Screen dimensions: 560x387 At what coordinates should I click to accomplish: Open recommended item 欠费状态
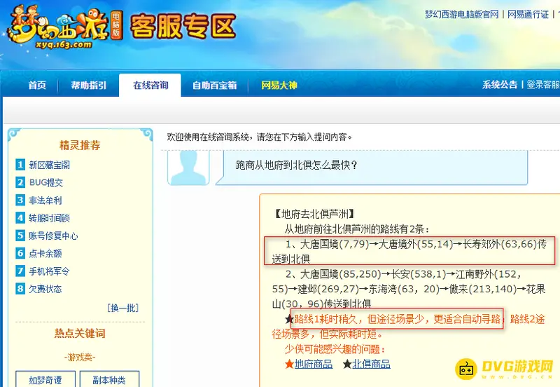(45, 289)
